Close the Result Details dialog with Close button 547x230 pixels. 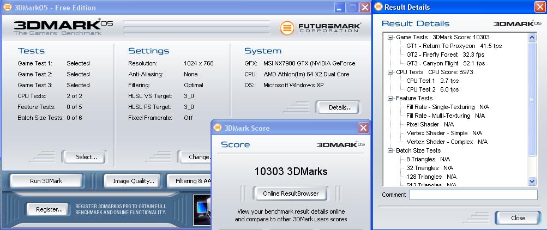click(518, 218)
